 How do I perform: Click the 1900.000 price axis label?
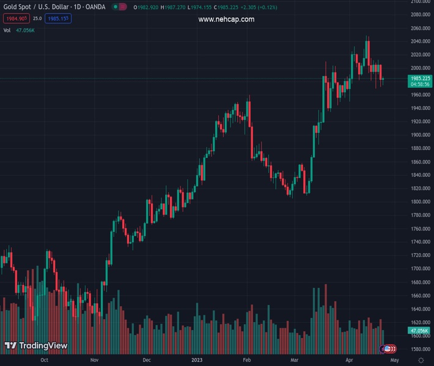(421, 135)
